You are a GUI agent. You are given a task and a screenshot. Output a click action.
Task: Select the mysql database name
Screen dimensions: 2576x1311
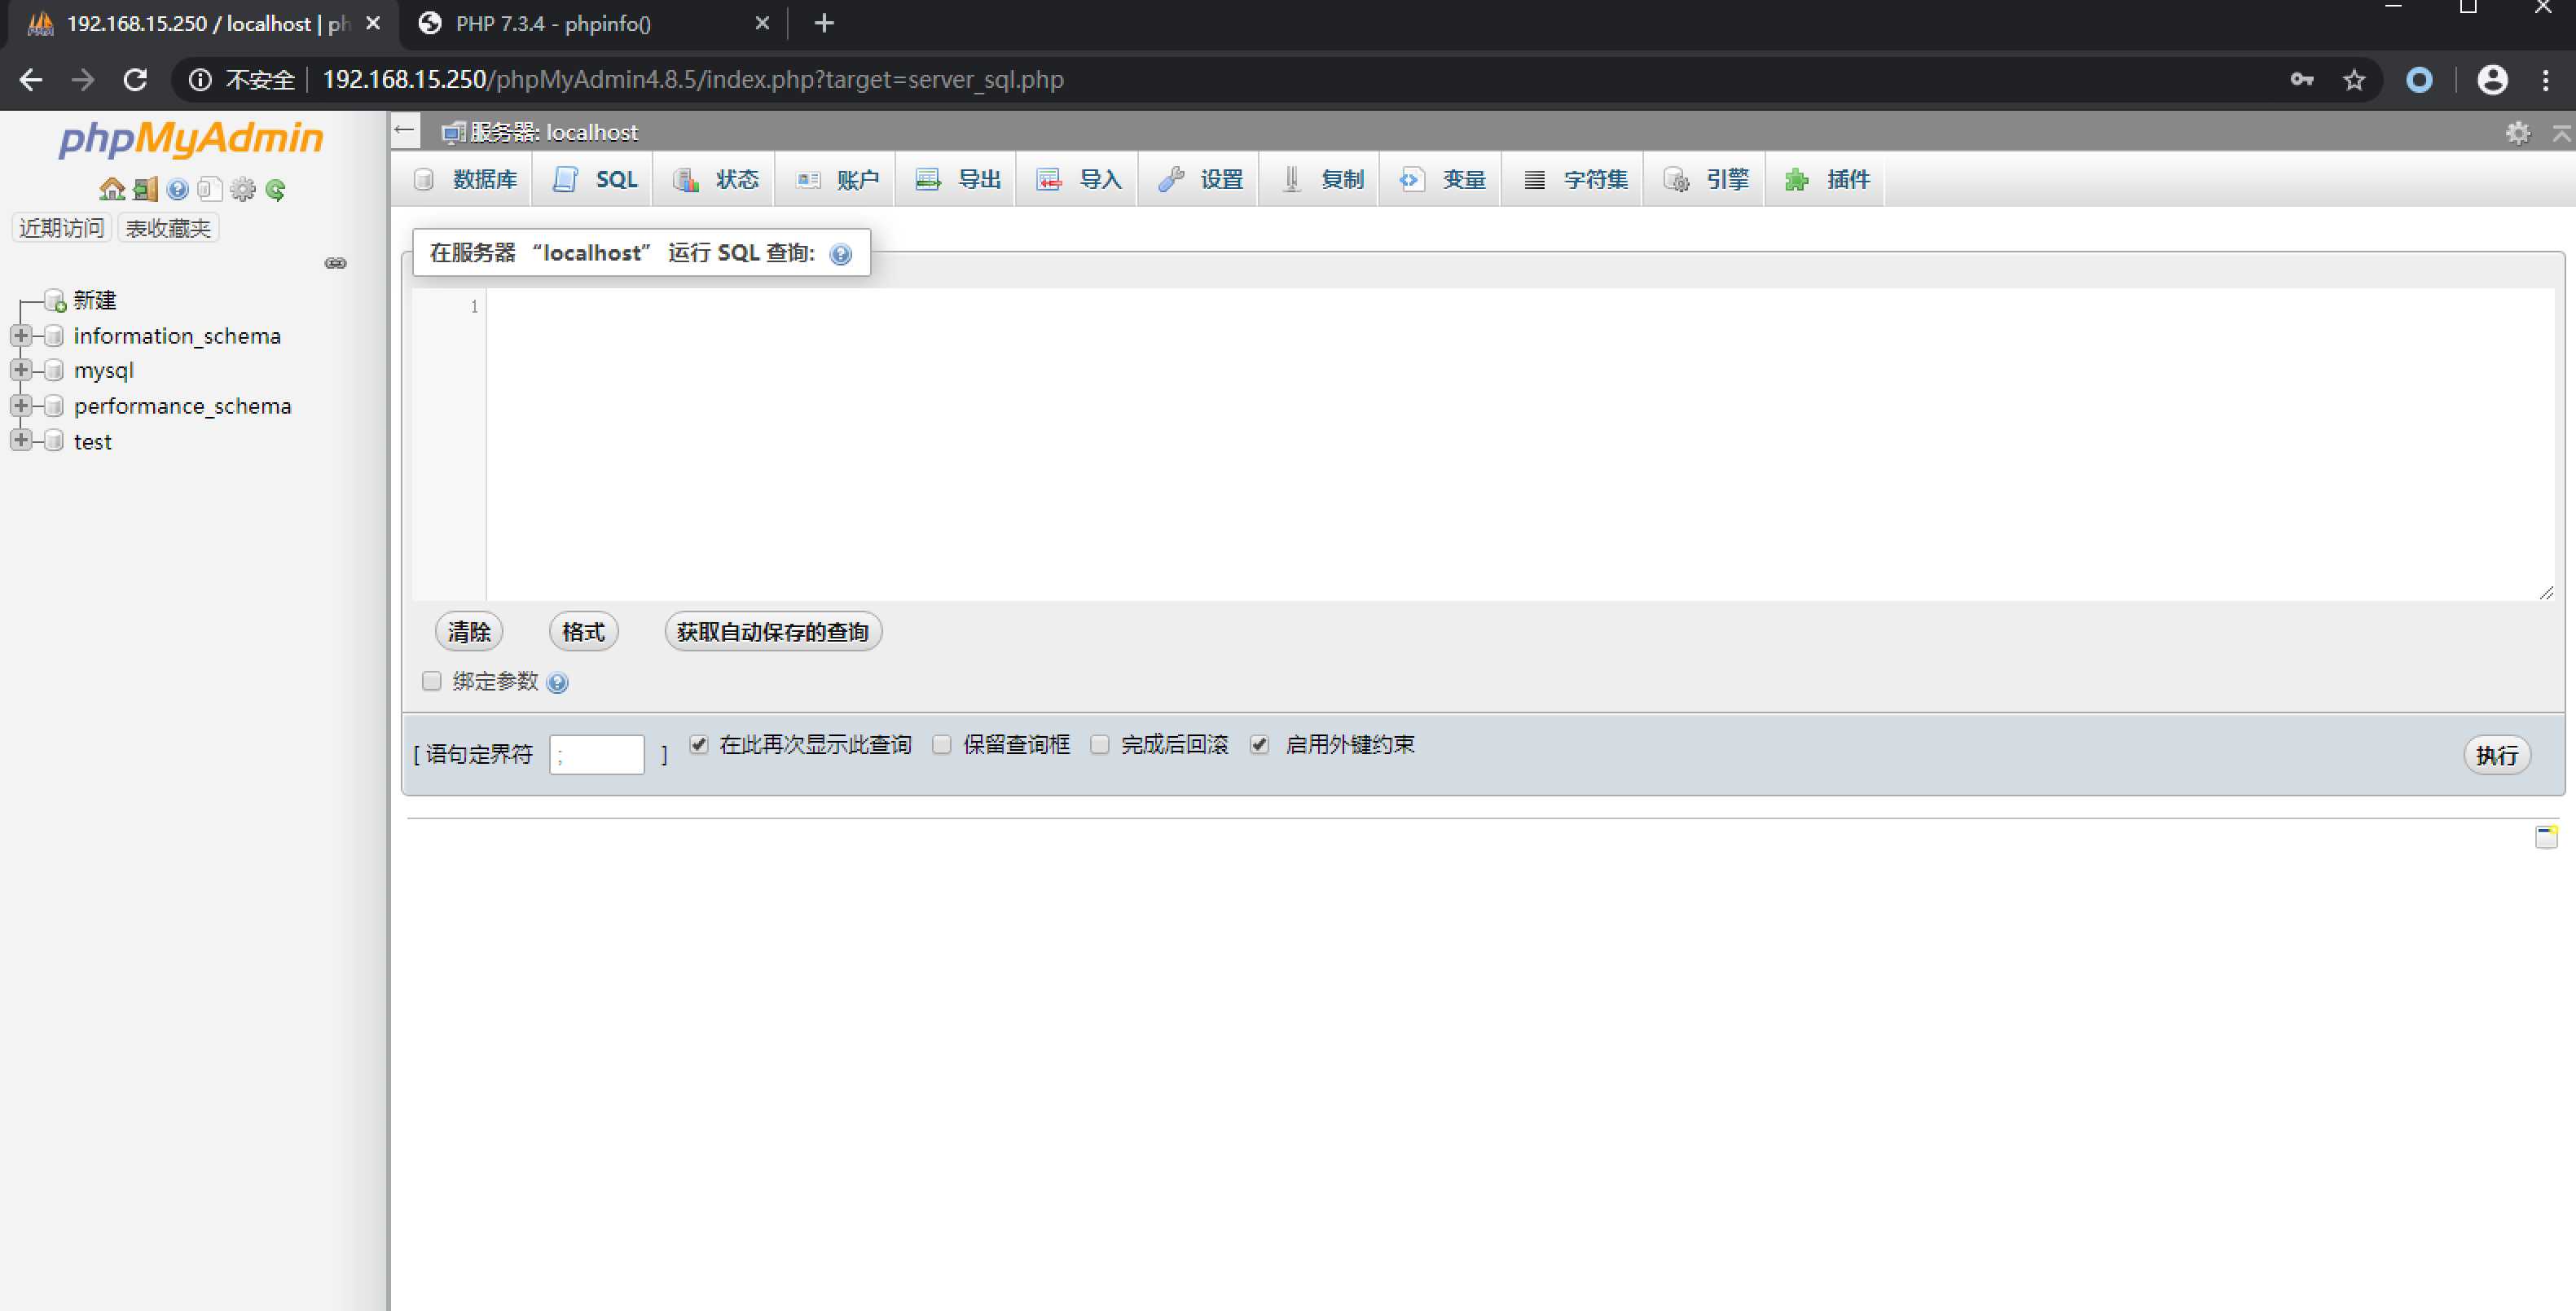click(x=104, y=370)
